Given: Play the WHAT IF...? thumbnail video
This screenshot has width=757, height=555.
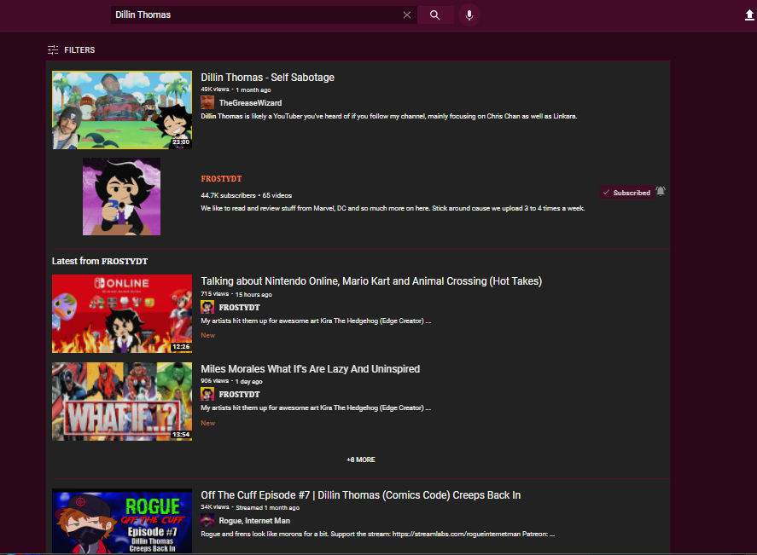Looking at the screenshot, I should pos(122,402).
